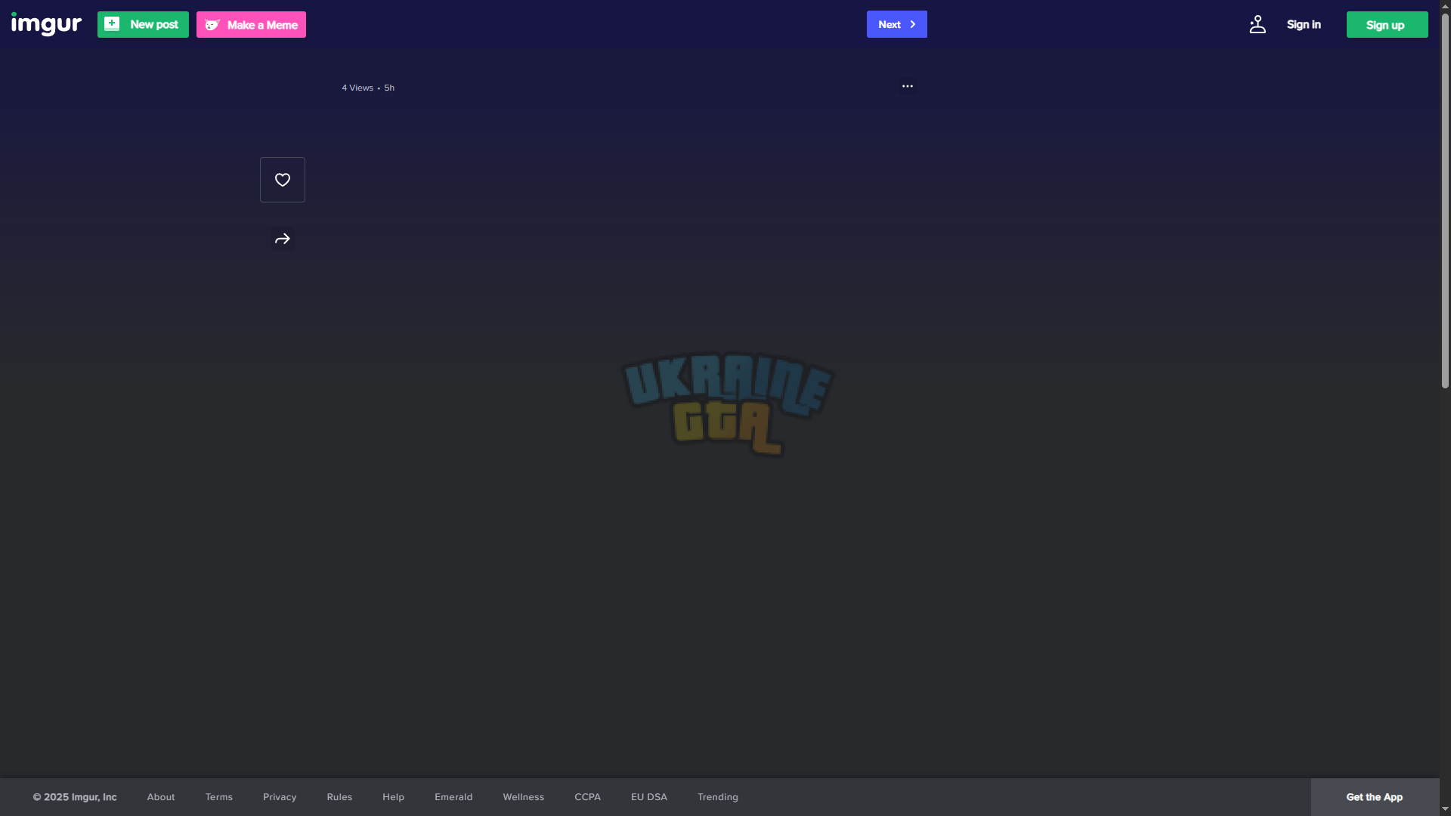Click the "4 Views" count text
This screenshot has width=1451, height=816.
pos(357,88)
